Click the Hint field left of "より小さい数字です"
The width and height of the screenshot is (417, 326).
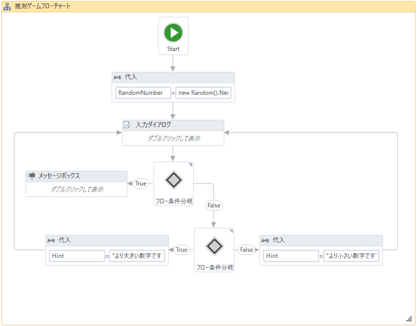click(291, 256)
